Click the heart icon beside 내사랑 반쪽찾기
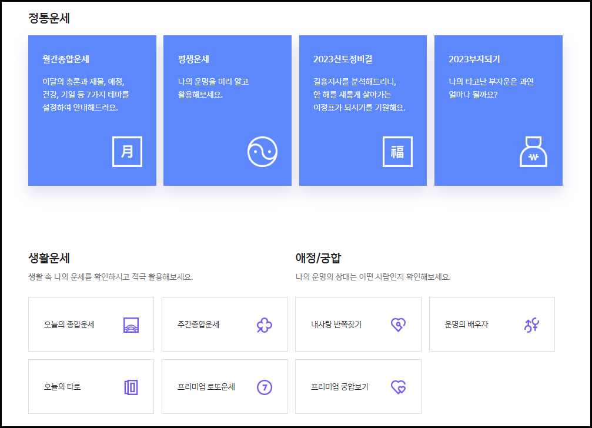The width and height of the screenshot is (592, 428). coord(399,324)
